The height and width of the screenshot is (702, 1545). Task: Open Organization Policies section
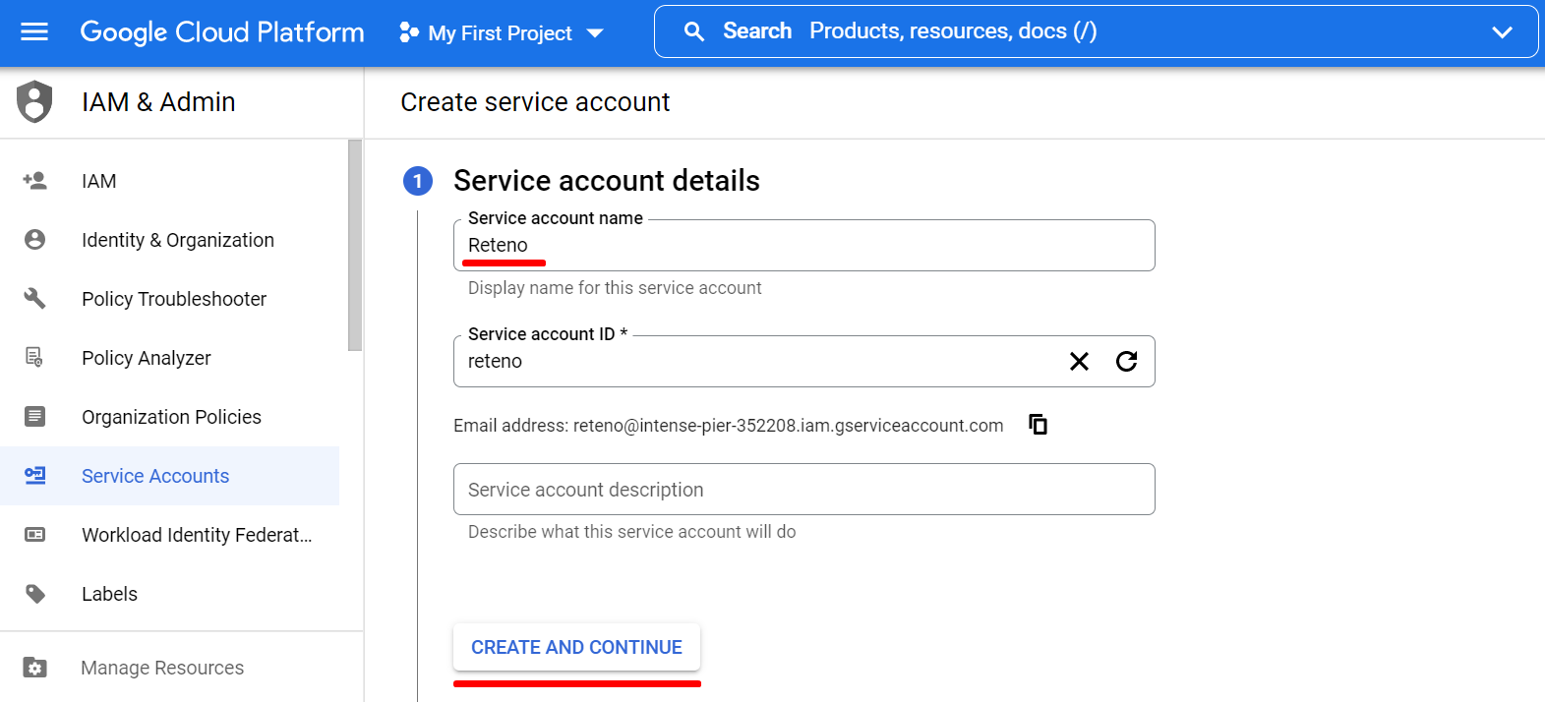coord(171,417)
